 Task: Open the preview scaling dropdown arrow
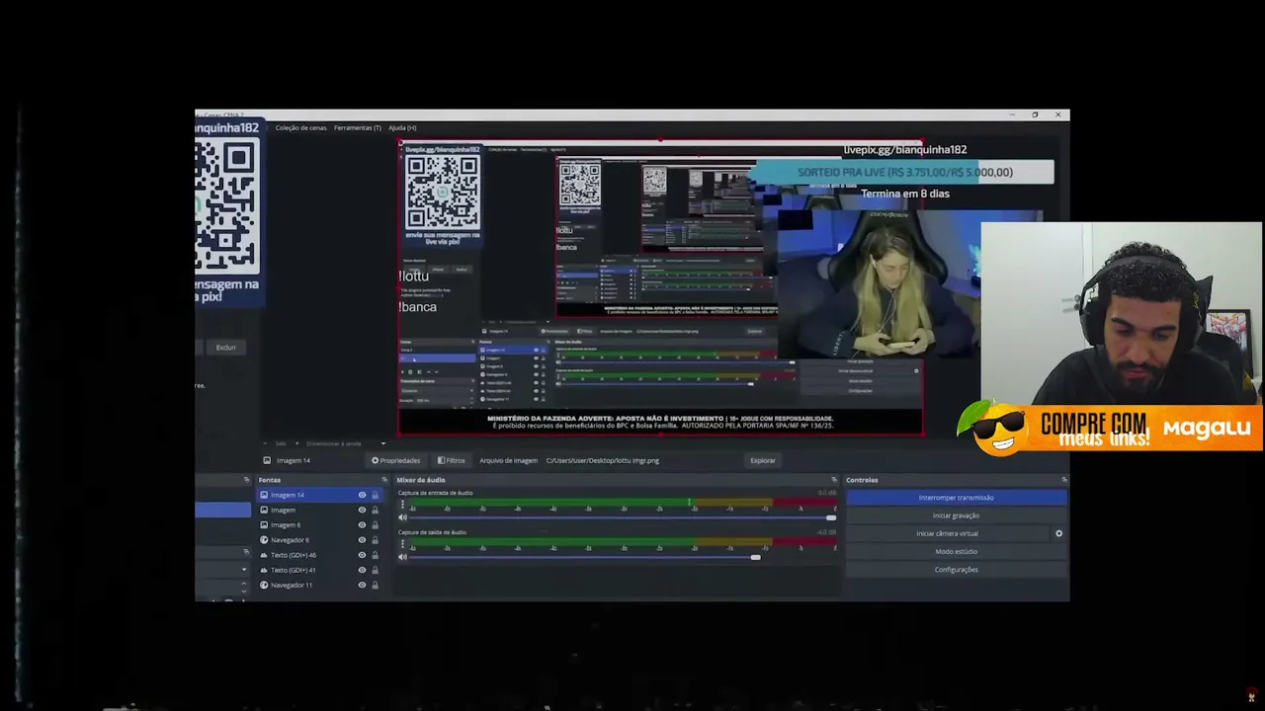point(382,443)
